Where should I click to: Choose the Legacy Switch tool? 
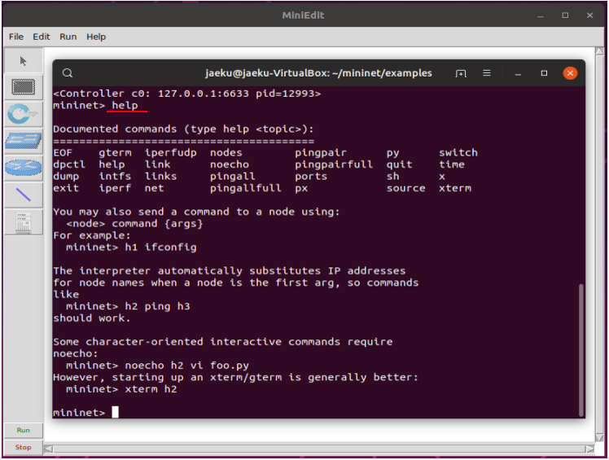(23, 141)
